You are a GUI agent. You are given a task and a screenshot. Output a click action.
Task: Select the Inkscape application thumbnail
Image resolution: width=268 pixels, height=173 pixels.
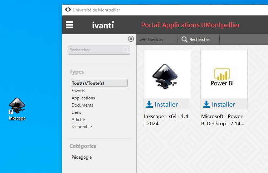pos(166,74)
